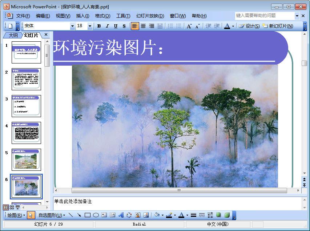Click the Decrease Indent icon

coord(208,26)
